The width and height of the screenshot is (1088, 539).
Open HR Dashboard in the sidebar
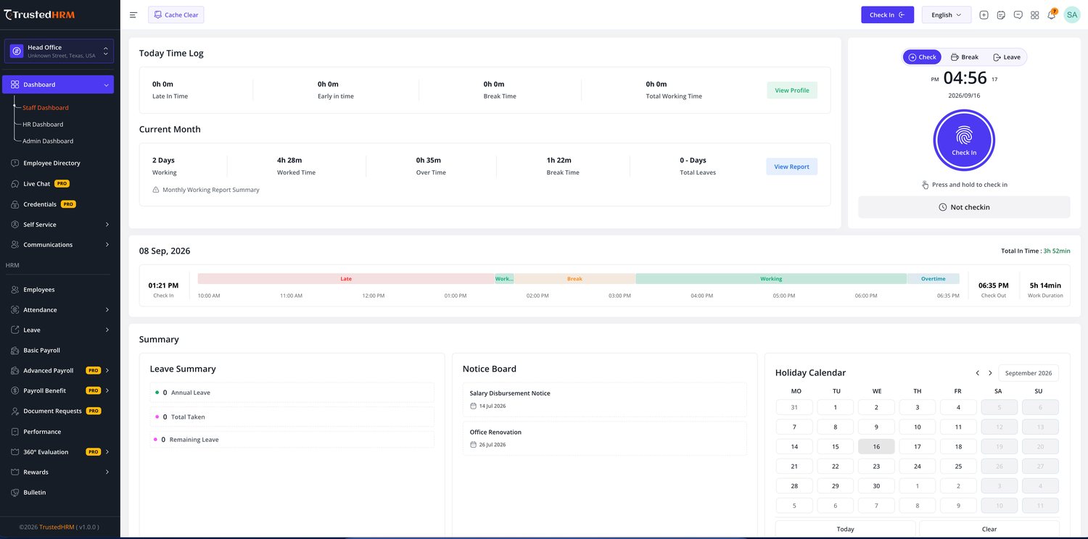[43, 125]
